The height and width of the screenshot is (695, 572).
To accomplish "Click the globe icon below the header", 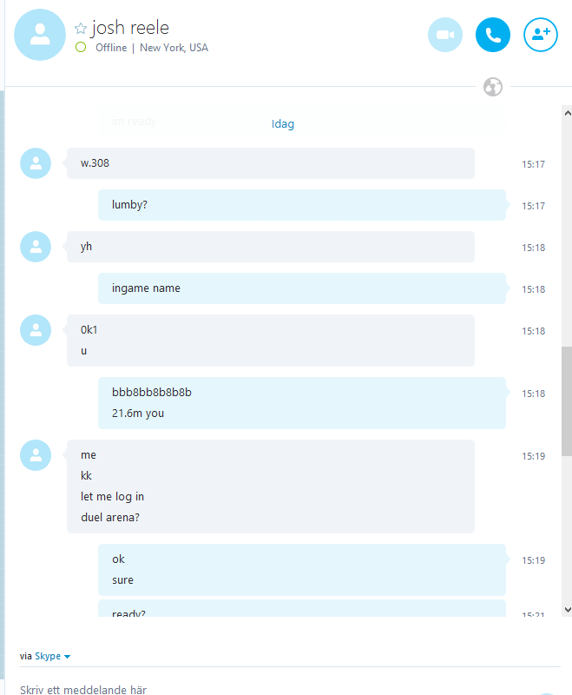I will click(x=493, y=87).
